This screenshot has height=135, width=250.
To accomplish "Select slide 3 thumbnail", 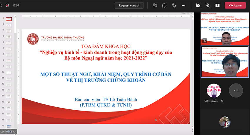I will [x=9, y=31].
